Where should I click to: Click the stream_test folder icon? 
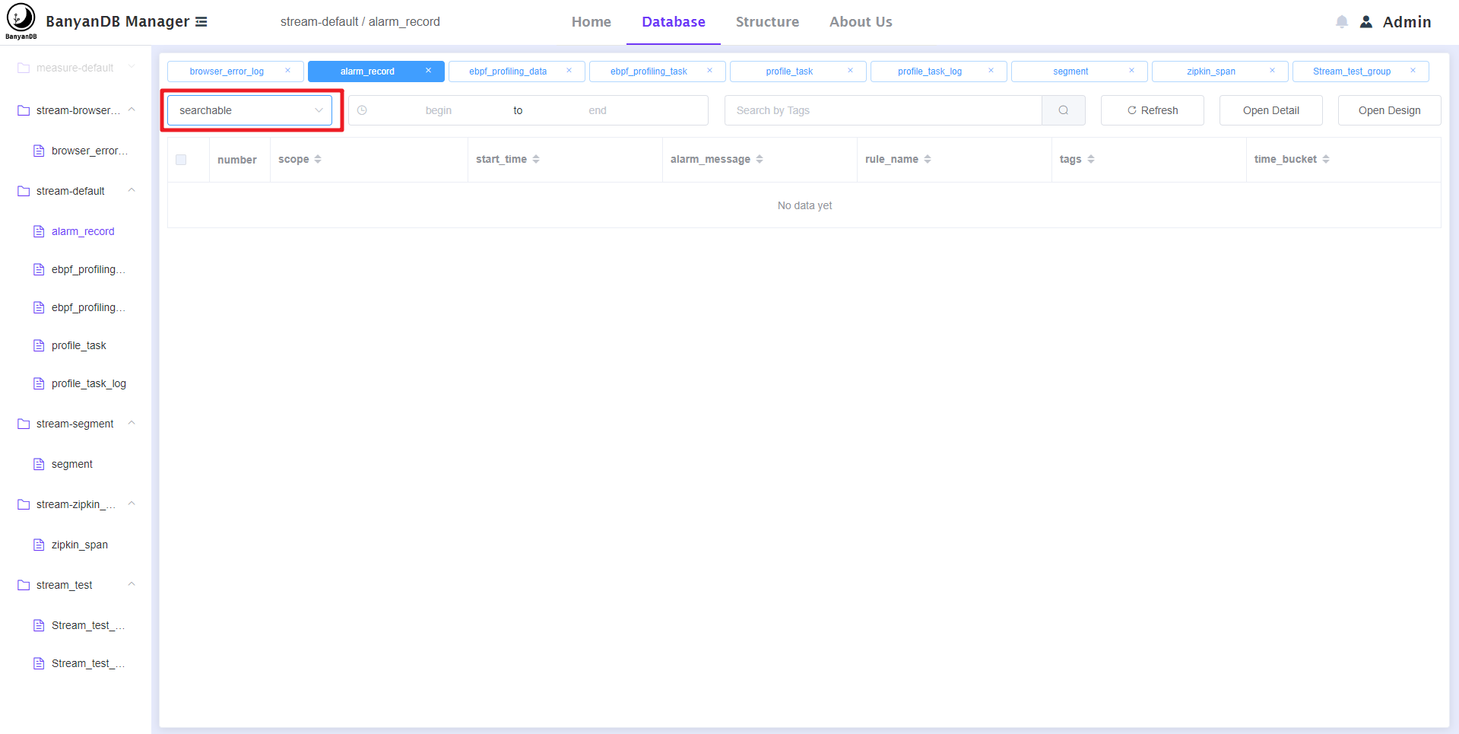[24, 585]
